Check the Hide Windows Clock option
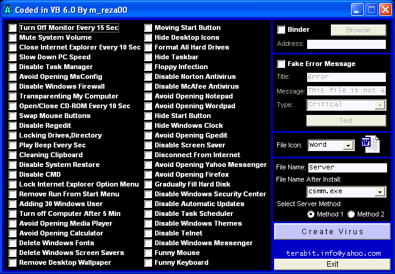The image size is (395, 274). [148, 125]
